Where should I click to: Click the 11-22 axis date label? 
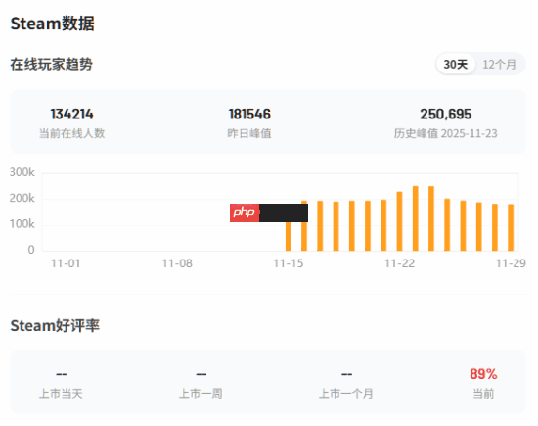400,263
